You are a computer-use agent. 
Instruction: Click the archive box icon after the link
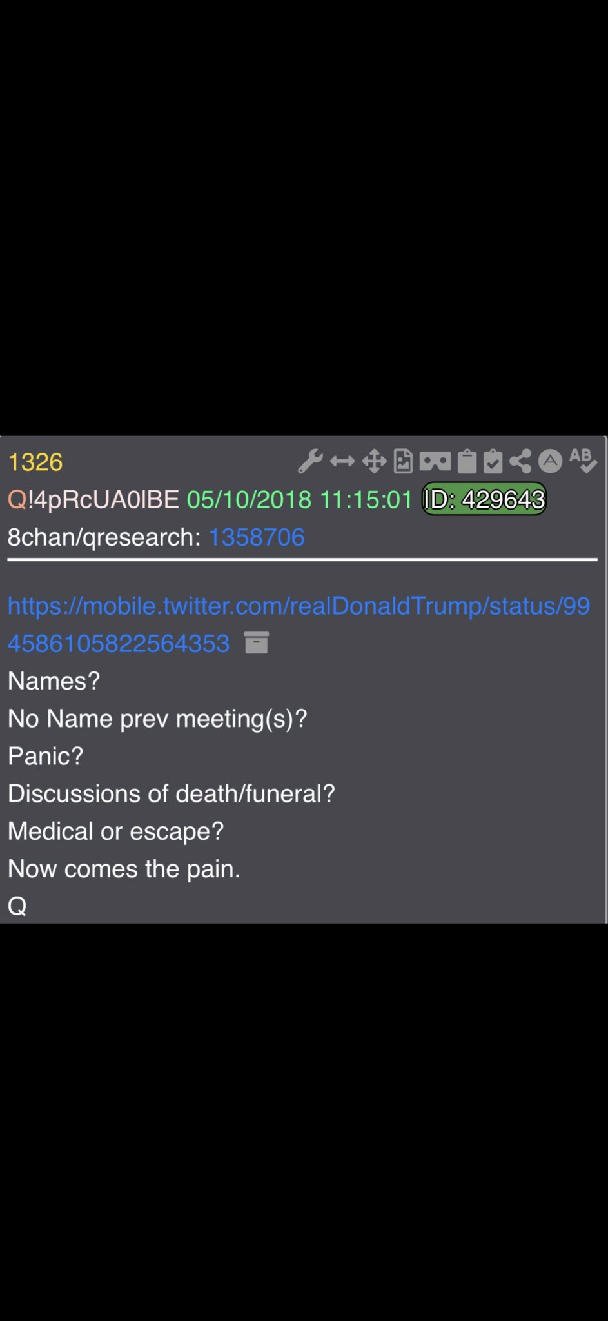tap(257, 642)
